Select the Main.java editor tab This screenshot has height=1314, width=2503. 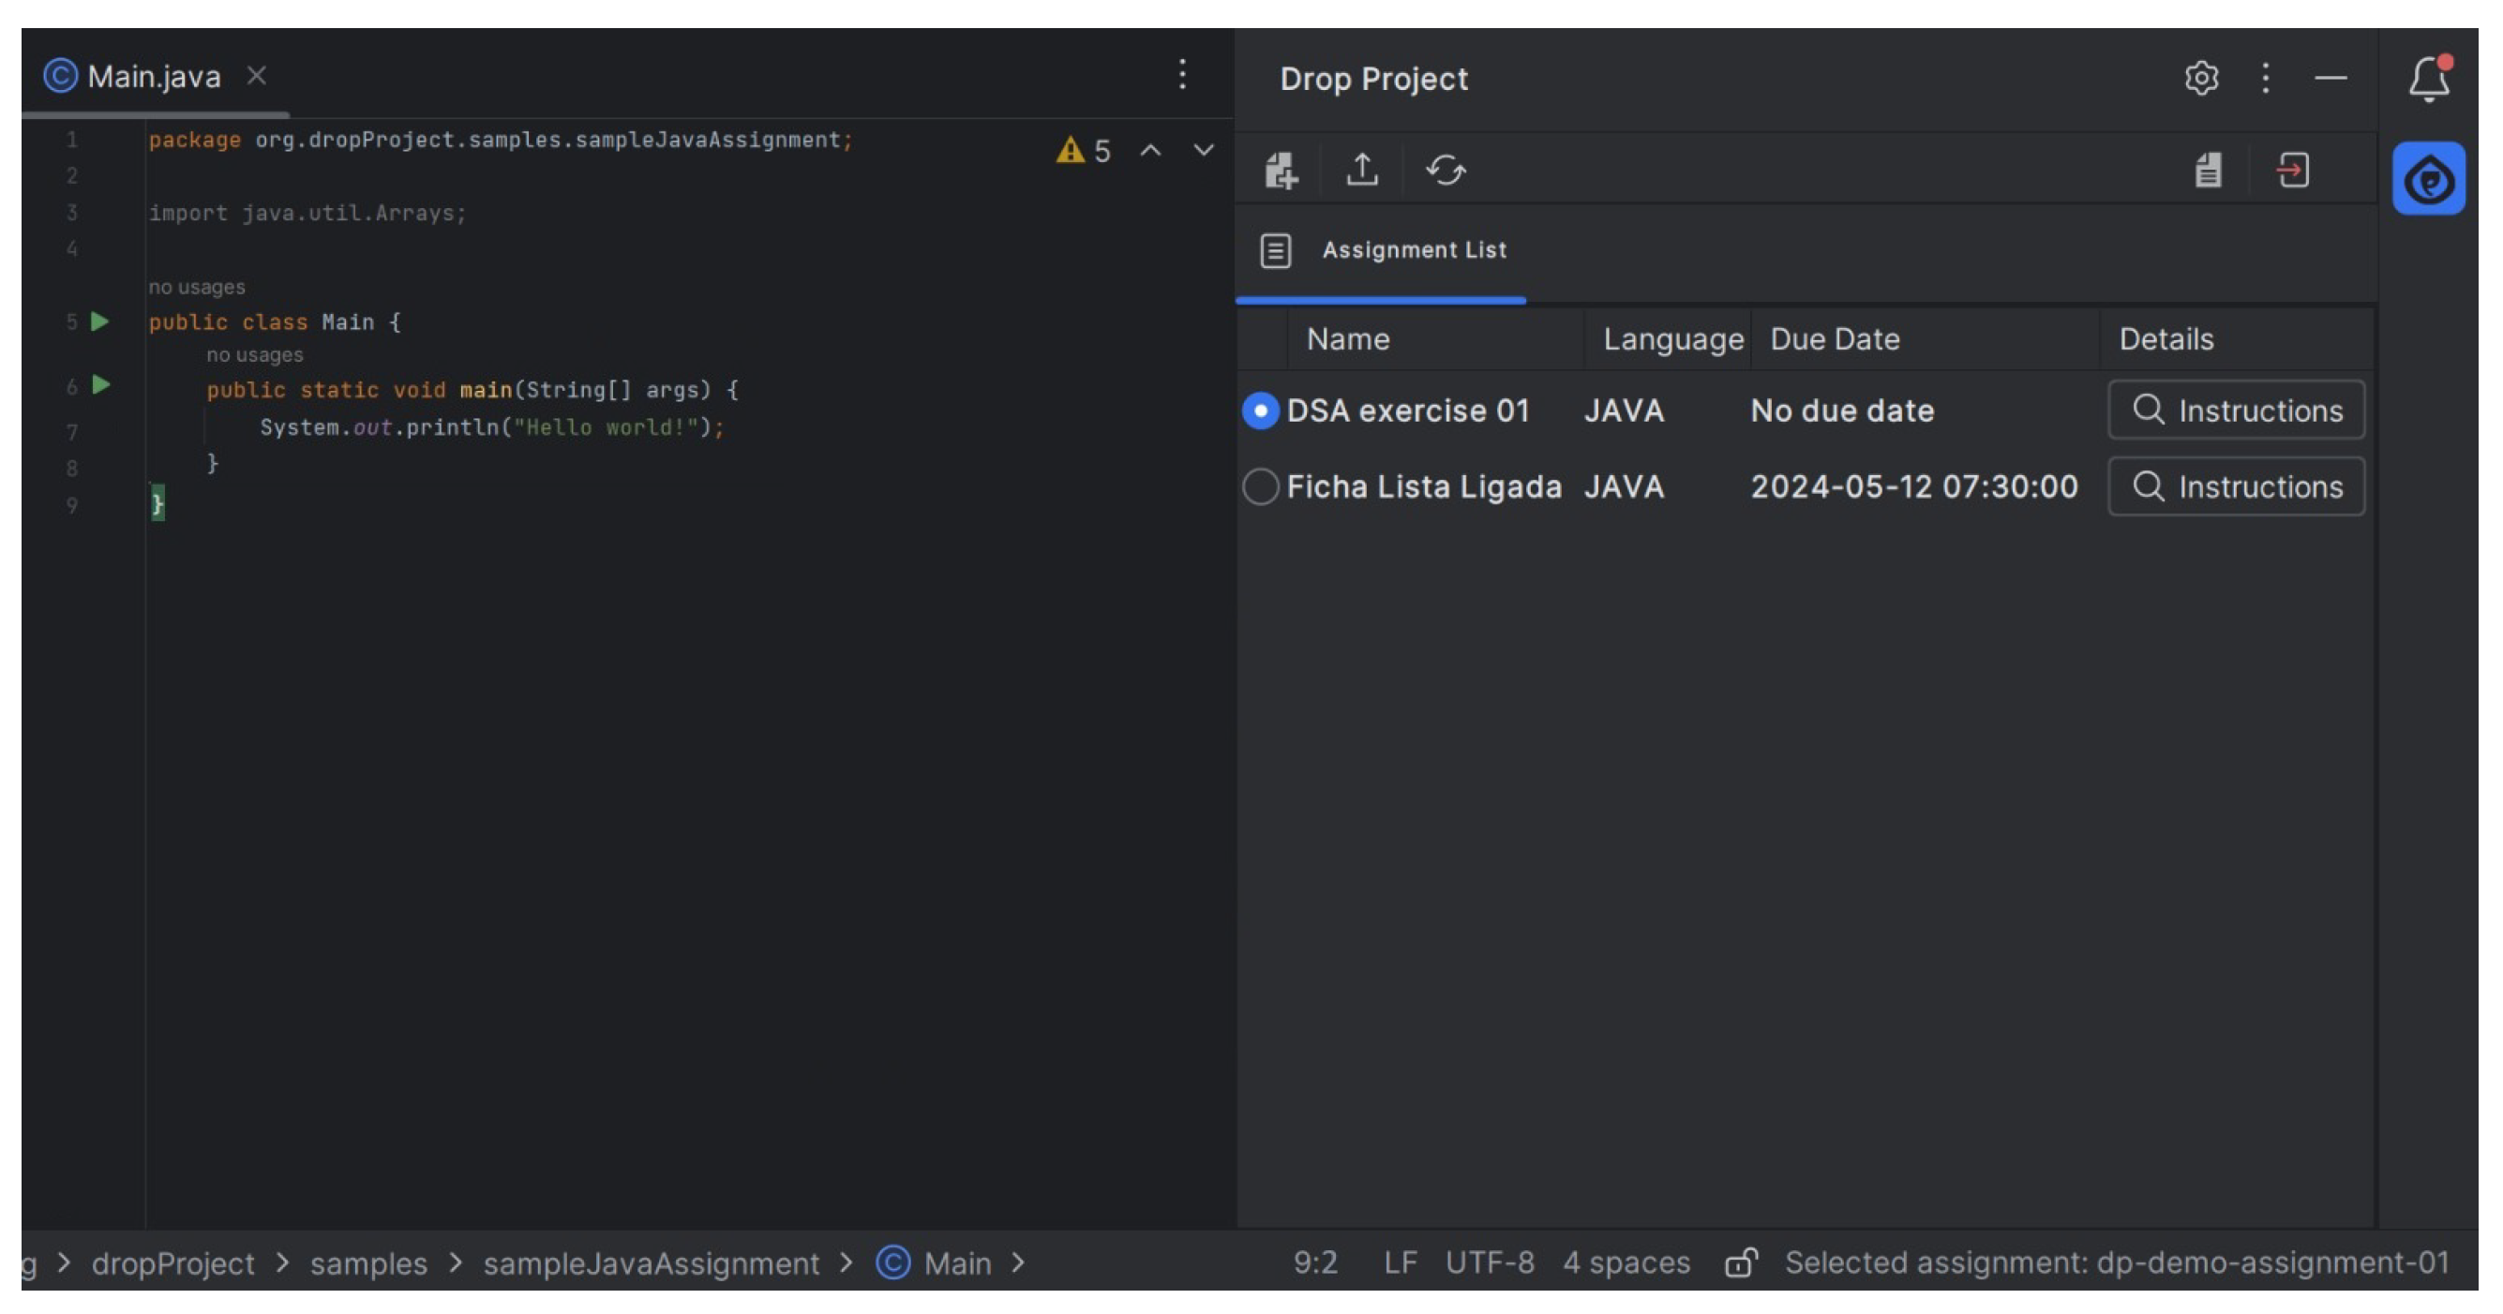156,76
